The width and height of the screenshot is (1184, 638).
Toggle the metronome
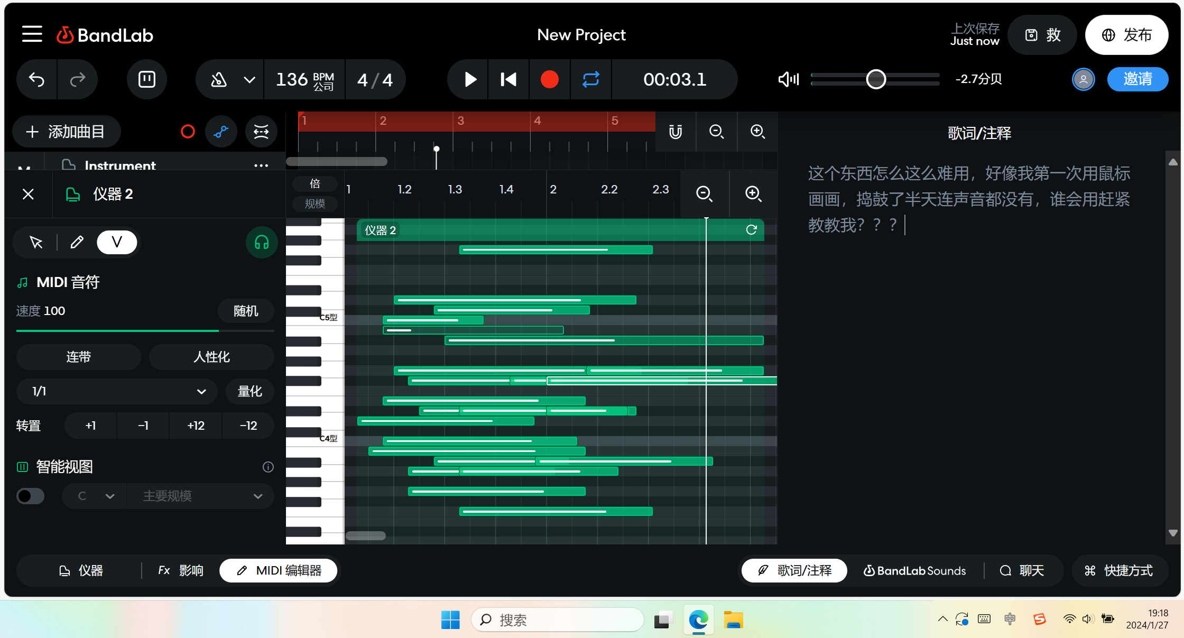click(218, 79)
